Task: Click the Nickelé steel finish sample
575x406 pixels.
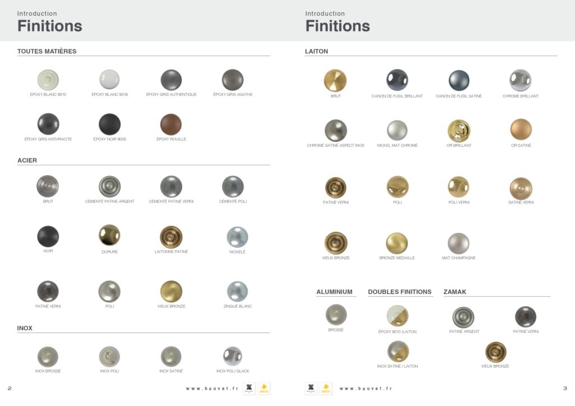Action: (x=238, y=237)
